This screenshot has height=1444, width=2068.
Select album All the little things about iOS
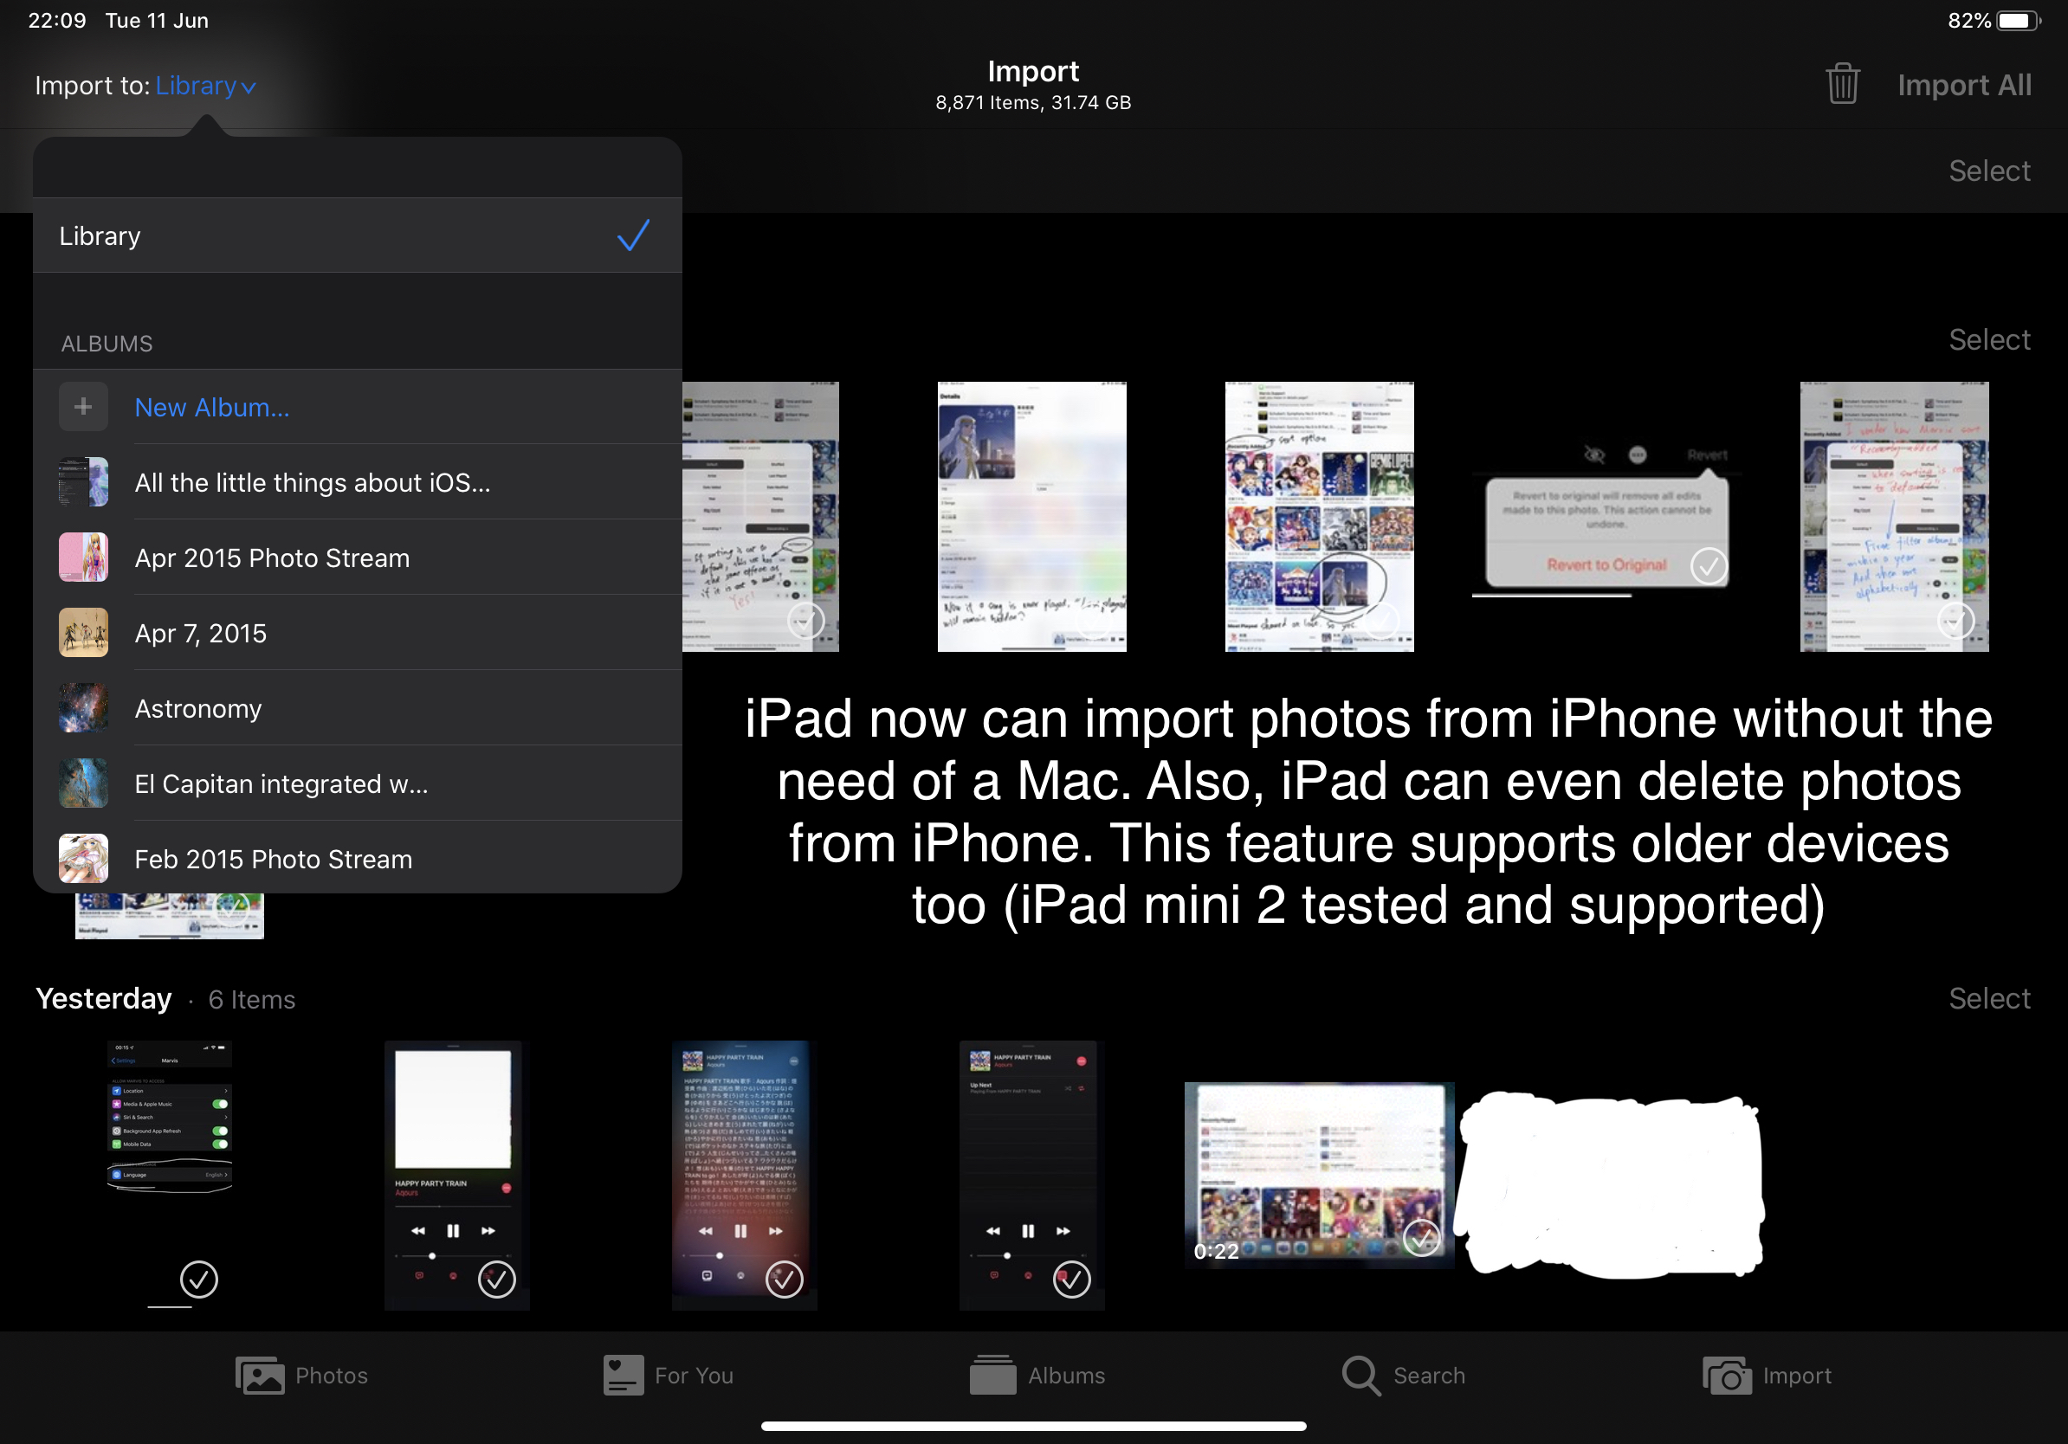click(357, 482)
